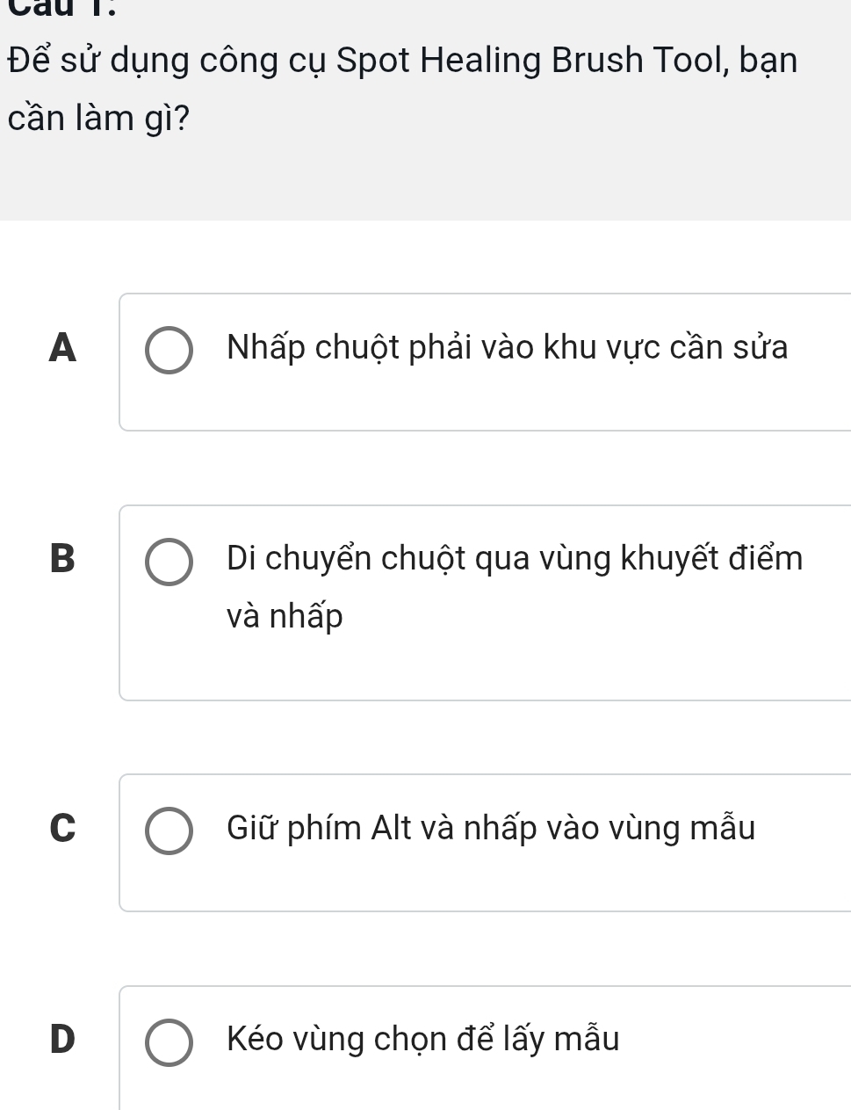The width and height of the screenshot is (851, 1110).
Task: Click the bold letter D label
Action: point(62,1040)
